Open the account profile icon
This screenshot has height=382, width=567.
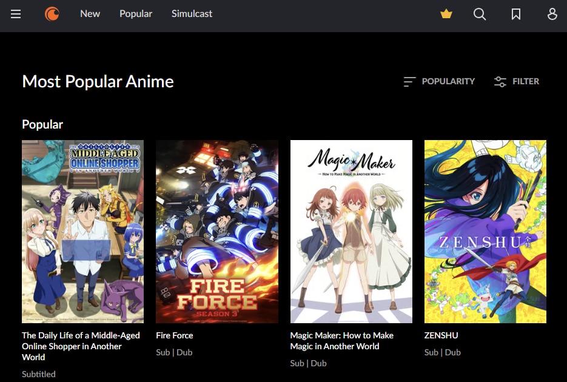coord(552,14)
